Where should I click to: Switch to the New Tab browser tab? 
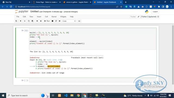16,2
